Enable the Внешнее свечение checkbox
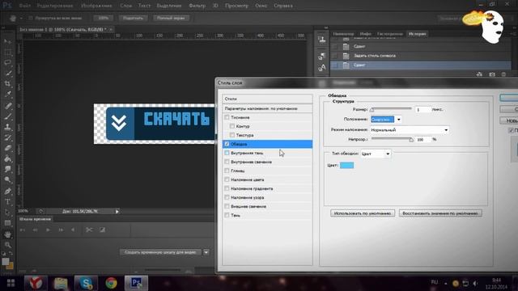The width and height of the screenshot is (518, 291). 227,206
